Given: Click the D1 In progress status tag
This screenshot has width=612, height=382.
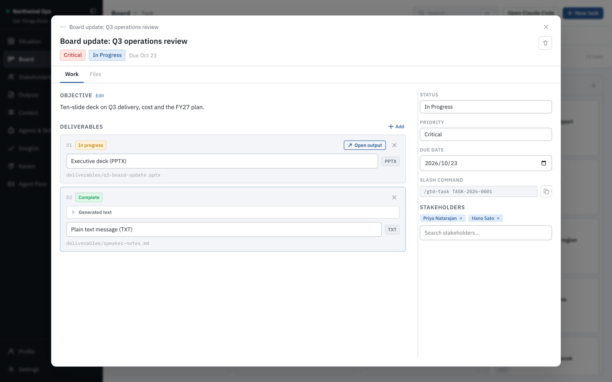Looking at the screenshot, I should (x=91, y=145).
